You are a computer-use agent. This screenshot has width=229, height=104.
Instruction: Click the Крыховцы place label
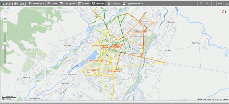pyautogui.click(x=65, y=83)
